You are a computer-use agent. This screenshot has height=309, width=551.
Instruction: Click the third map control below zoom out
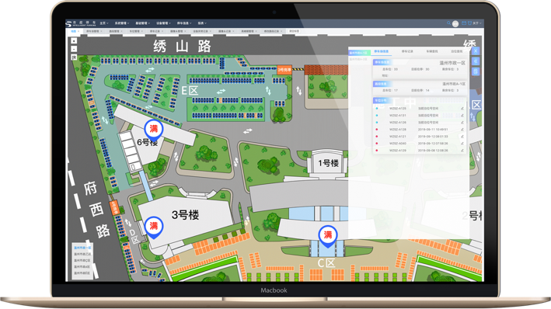[x=74, y=57]
